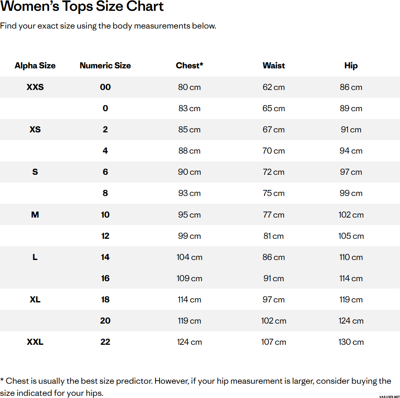Select the 107 cm waist measurement

coord(274,342)
